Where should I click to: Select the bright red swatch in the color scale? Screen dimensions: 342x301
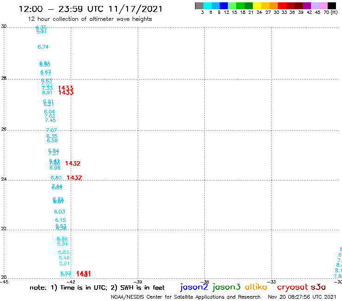click(x=282, y=6)
